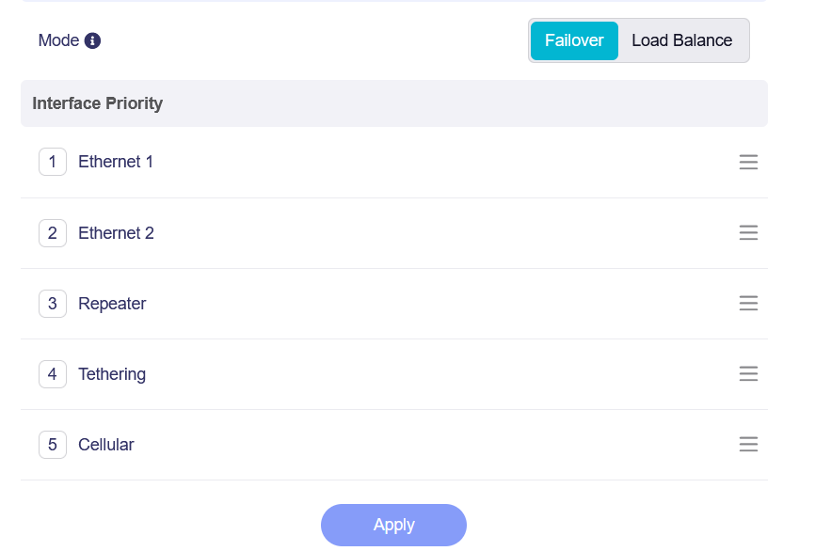Click priority number 3 badge
Image resolution: width=815 pixels, height=551 pixels.
(53, 304)
